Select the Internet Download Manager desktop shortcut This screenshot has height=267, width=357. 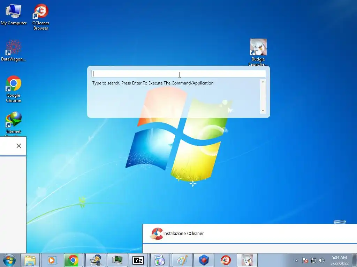click(14, 124)
